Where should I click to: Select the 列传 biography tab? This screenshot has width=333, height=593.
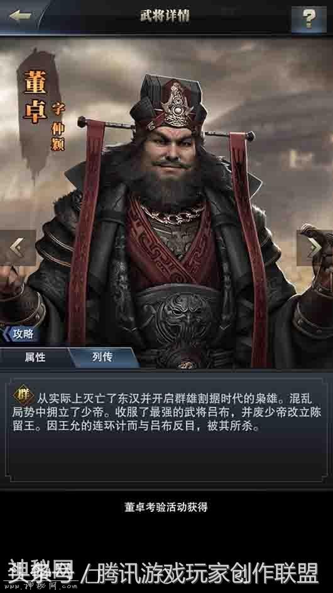(x=102, y=358)
